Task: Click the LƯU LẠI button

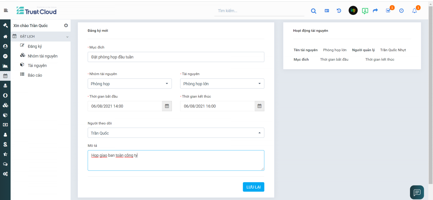Action: (x=253, y=187)
